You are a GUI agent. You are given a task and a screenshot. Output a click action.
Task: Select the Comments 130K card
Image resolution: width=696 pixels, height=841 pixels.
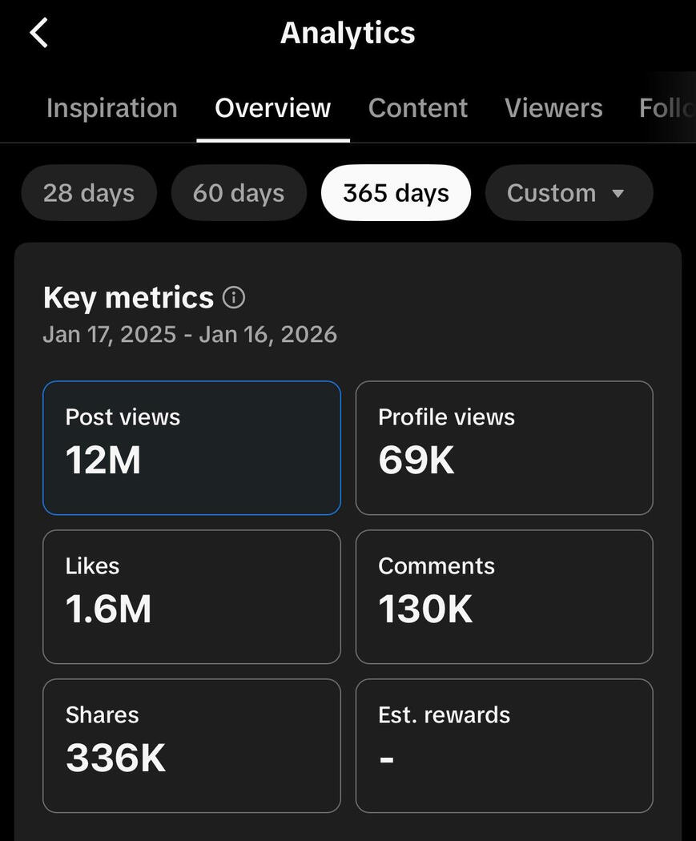(x=504, y=597)
